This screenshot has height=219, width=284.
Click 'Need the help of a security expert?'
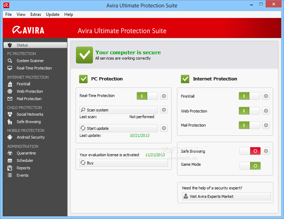[x=212, y=188]
